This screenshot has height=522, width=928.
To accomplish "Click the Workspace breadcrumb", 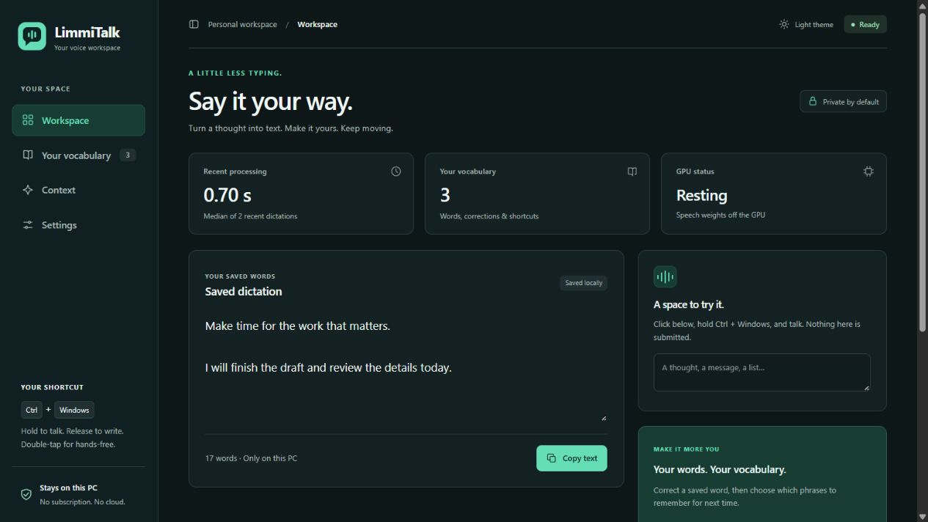I will [x=317, y=24].
